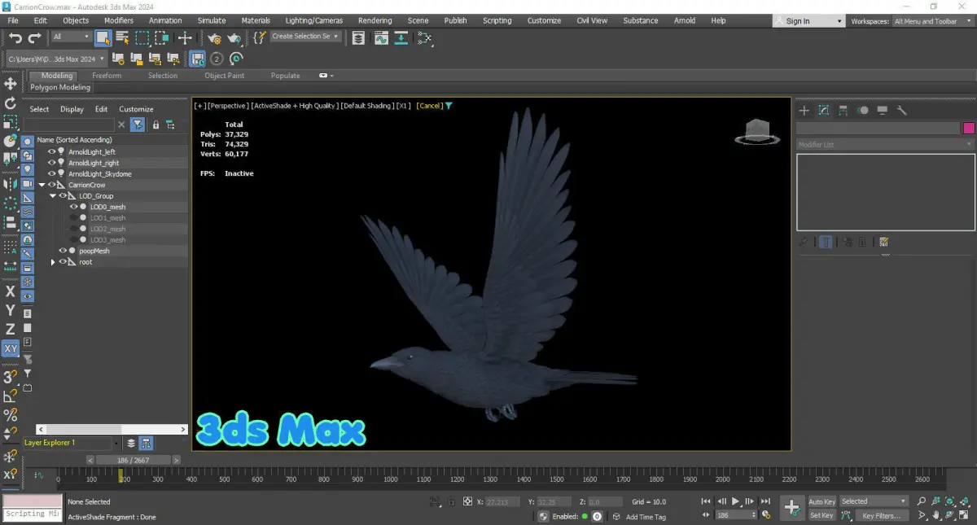Open the Workspaces dropdown

[933, 21]
